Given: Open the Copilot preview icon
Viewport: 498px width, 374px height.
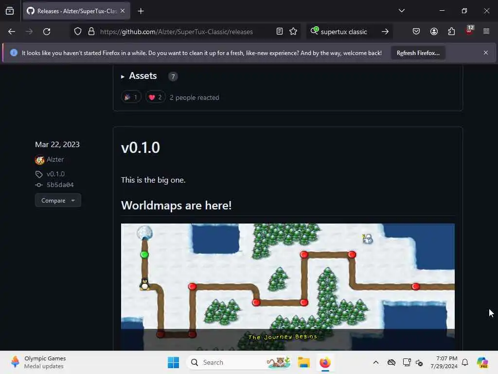Looking at the screenshot, I should pyautogui.click(x=482, y=362).
